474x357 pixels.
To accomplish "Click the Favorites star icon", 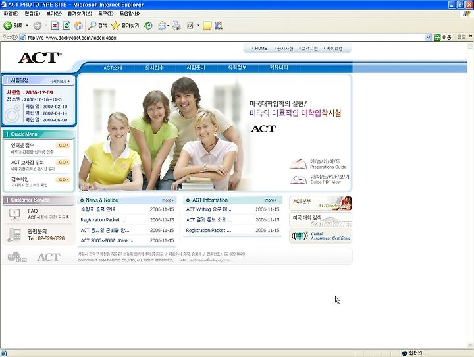I will tap(115, 26).
